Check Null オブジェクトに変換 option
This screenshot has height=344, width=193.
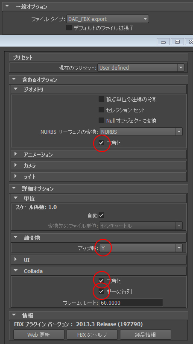(x=101, y=120)
